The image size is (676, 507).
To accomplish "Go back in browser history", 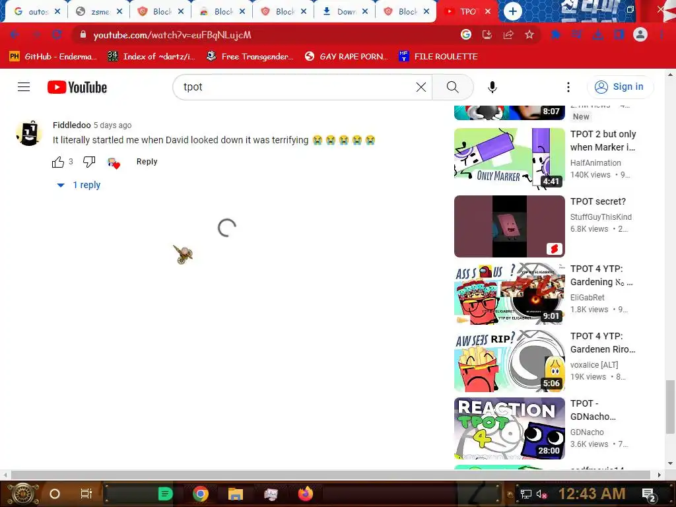I will pos(15,35).
